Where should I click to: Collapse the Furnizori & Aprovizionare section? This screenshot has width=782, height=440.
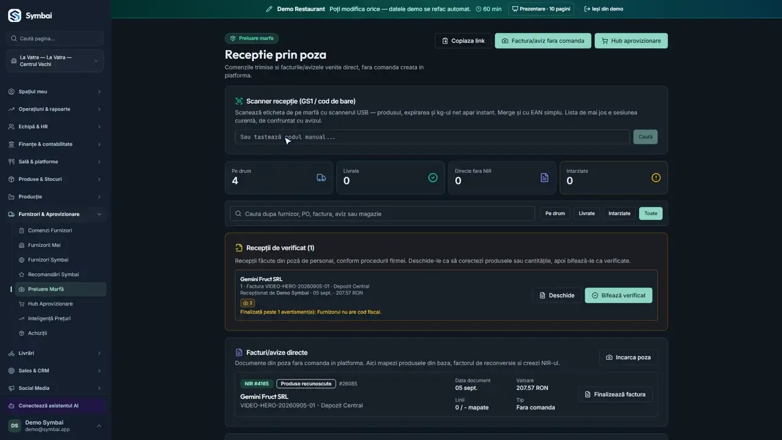click(x=55, y=215)
